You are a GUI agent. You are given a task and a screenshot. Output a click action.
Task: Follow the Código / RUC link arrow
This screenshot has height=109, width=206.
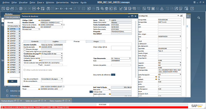[39, 20]
